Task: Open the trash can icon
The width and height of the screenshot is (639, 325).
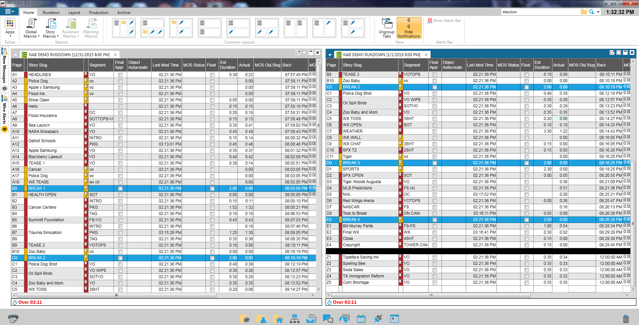Action: 626,319
